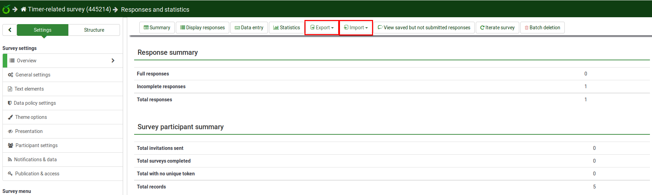Collapse sidebar with left chevron button
The height and width of the screenshot is (195, 652).
pos(10,30)
